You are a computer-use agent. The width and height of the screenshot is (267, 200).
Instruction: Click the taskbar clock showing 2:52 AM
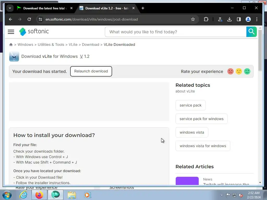[x=254, y=195]
